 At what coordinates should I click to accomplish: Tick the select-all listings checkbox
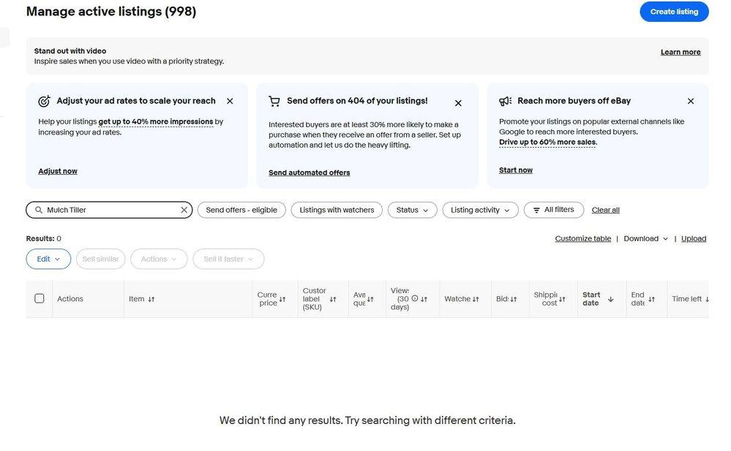tap(40, 299)
